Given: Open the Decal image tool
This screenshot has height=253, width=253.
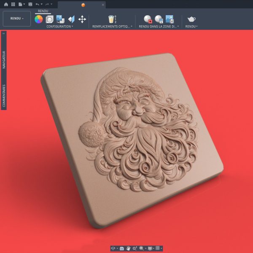Looking at the screenshot, I should tap(60, 19).
